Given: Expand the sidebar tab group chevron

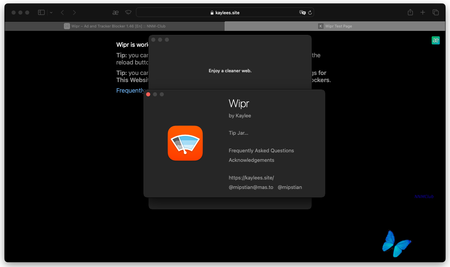Looking at the screenshot, I should [x=51, y=13].
